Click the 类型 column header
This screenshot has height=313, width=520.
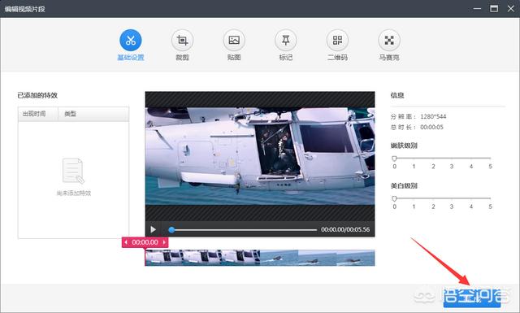(93, 114)
